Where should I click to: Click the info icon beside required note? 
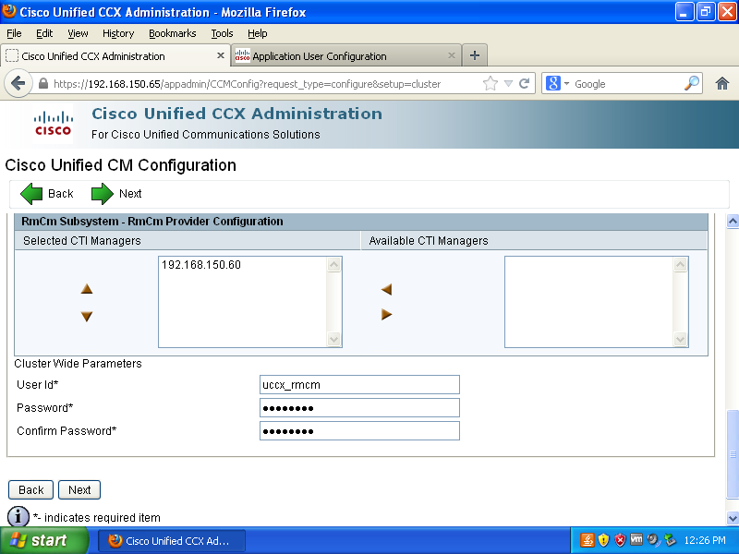pos(18,517)
